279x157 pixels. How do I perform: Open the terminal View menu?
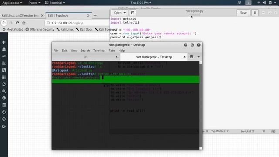(x=74, y=51)
